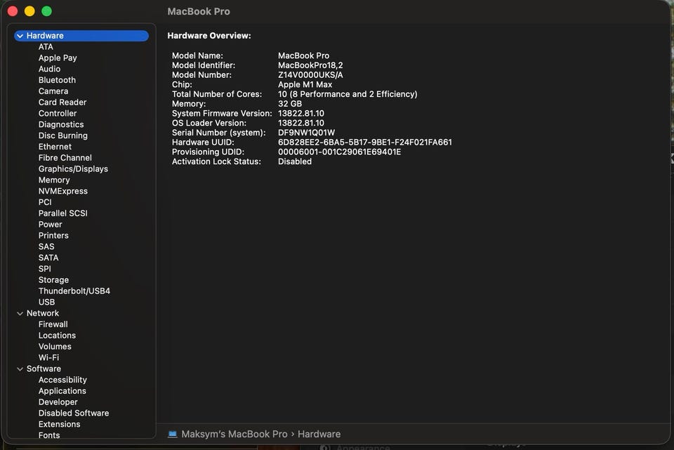Select the model number Z14V0000UKS/A
The image size is (674, 450).
(310, 75)
